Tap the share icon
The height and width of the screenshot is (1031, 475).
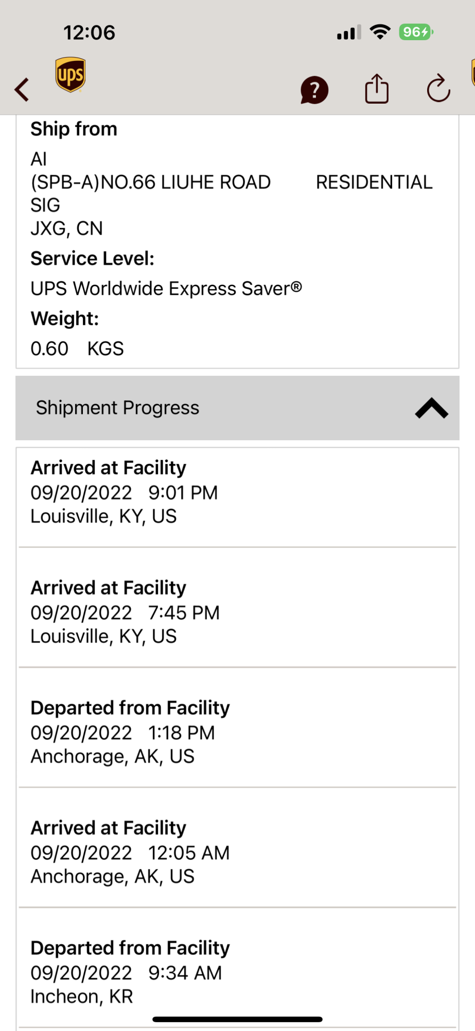pyautogui.click(x=377, y=89)
